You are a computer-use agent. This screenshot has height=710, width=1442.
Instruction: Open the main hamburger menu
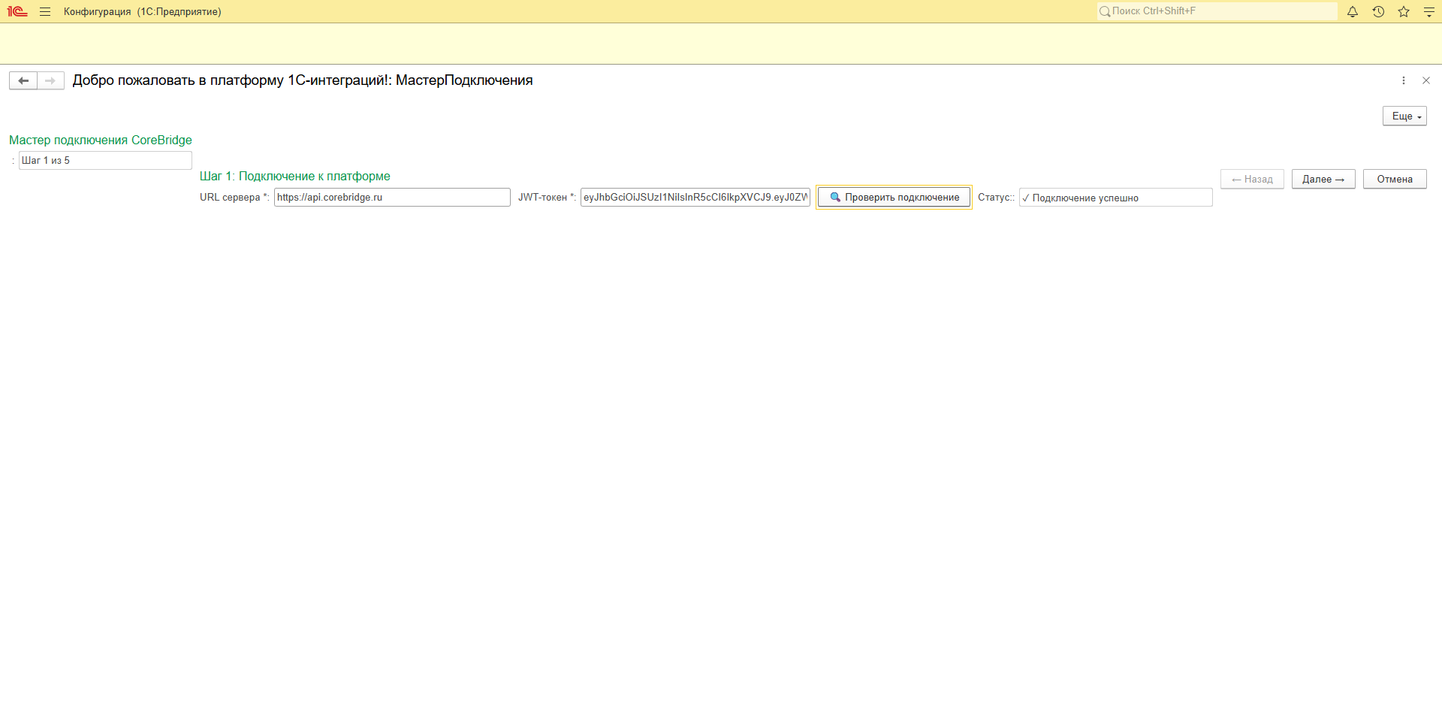point(45,11)
